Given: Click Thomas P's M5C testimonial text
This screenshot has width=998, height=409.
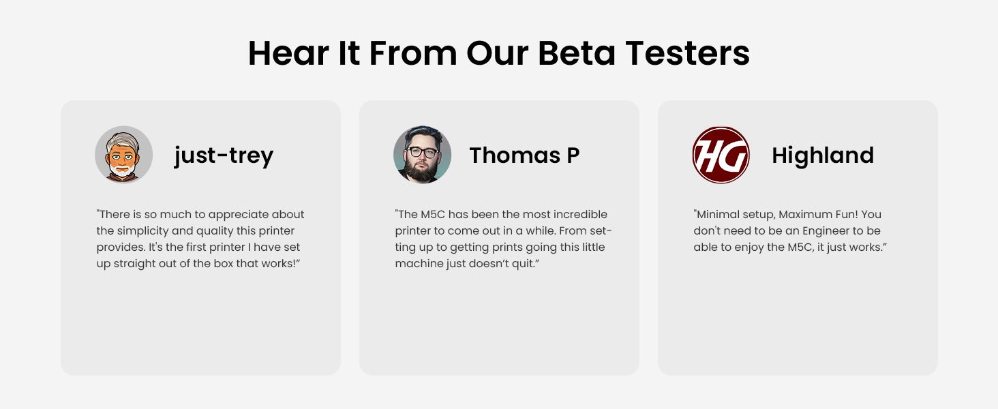Looking at the screenshot, I should click(x=503, y=239).
